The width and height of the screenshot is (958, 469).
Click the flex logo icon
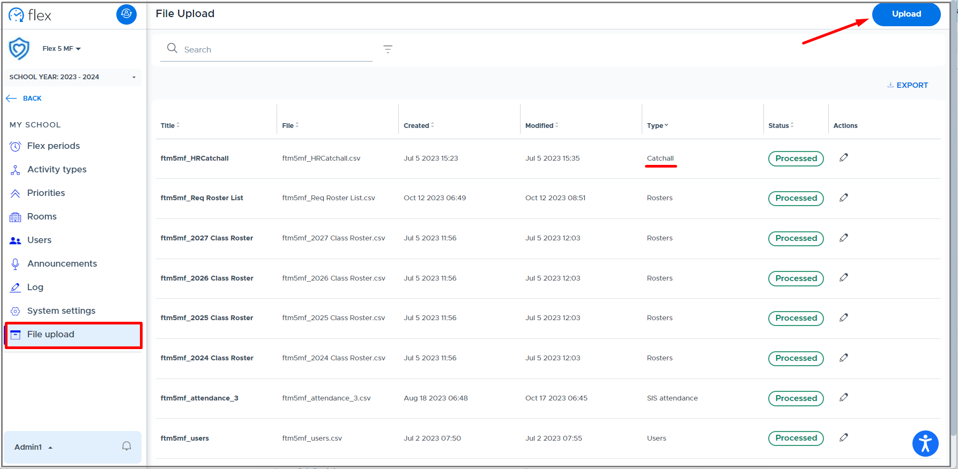(17, 14)
